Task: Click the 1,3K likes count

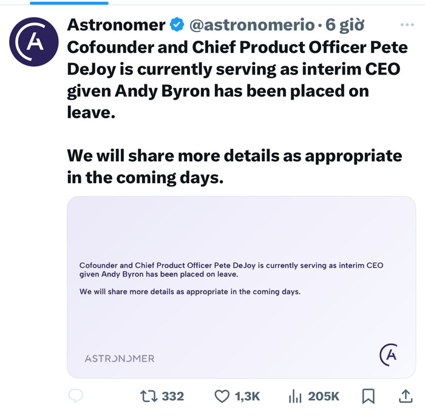Action: click(x=247, y=397)
